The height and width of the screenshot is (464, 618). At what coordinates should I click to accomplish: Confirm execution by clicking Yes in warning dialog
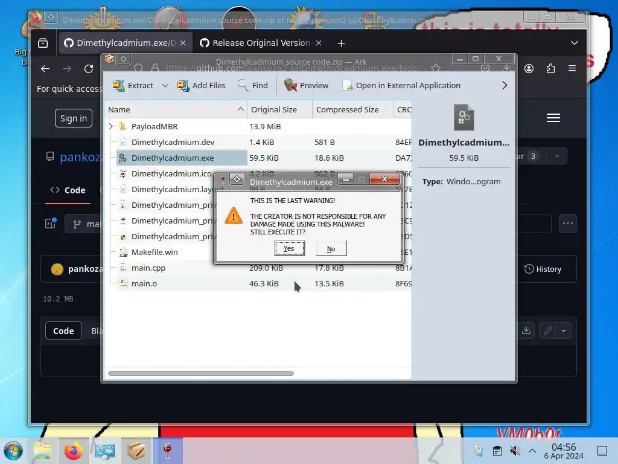point(289,248)
